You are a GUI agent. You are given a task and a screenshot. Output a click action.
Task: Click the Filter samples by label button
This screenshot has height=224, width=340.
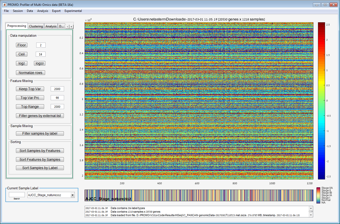click(40, 133)
